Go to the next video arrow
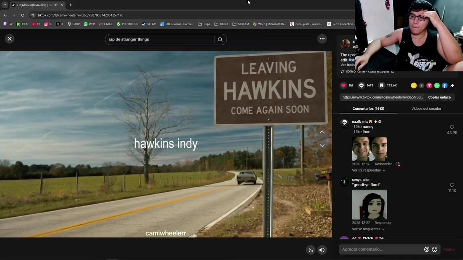Image resolution: width=463 pixels, height=260 pixels. [322, 145]
